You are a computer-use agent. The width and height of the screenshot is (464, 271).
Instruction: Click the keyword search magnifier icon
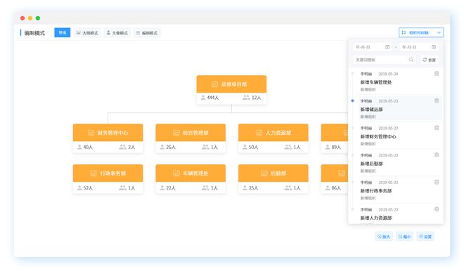[x=411, y=60]
